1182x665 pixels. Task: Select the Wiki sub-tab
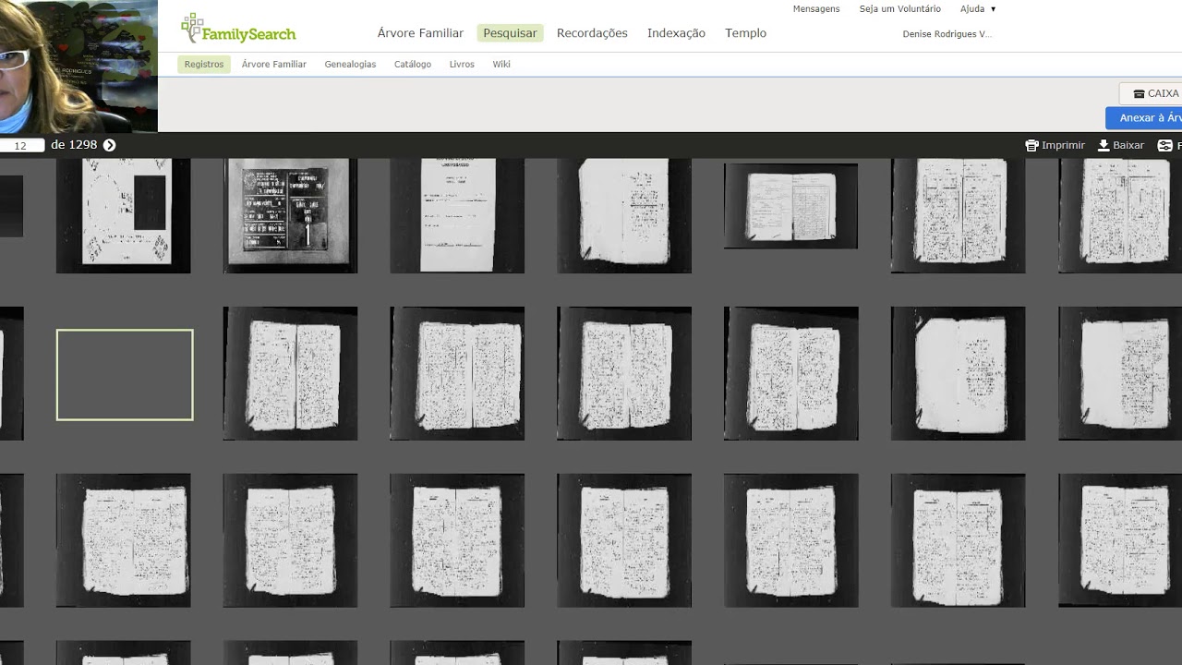[501, 65]
